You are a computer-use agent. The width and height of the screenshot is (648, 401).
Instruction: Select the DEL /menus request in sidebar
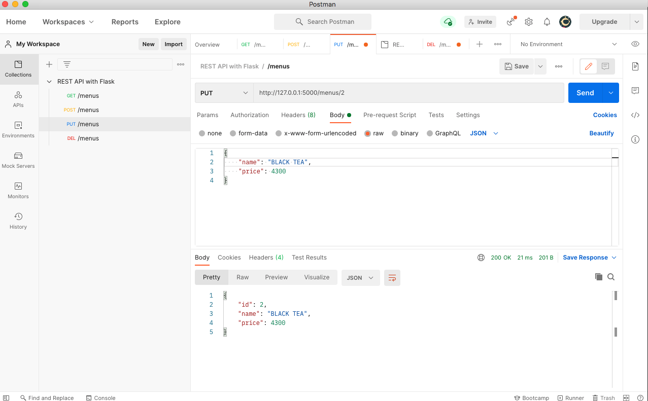[x=115, y=138]
